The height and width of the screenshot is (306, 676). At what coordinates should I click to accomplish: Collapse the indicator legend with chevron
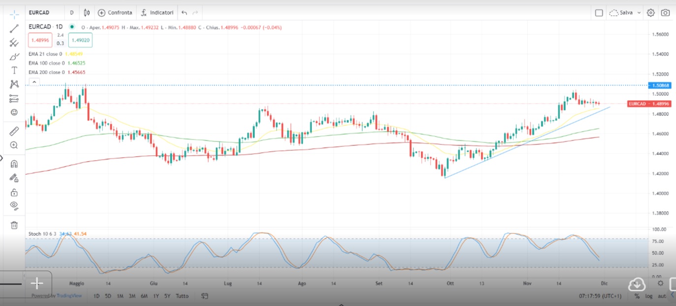click(33, 82)
